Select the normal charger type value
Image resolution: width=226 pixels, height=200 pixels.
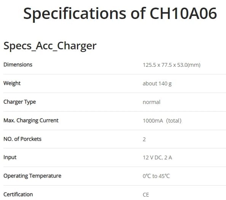point(151,102)
